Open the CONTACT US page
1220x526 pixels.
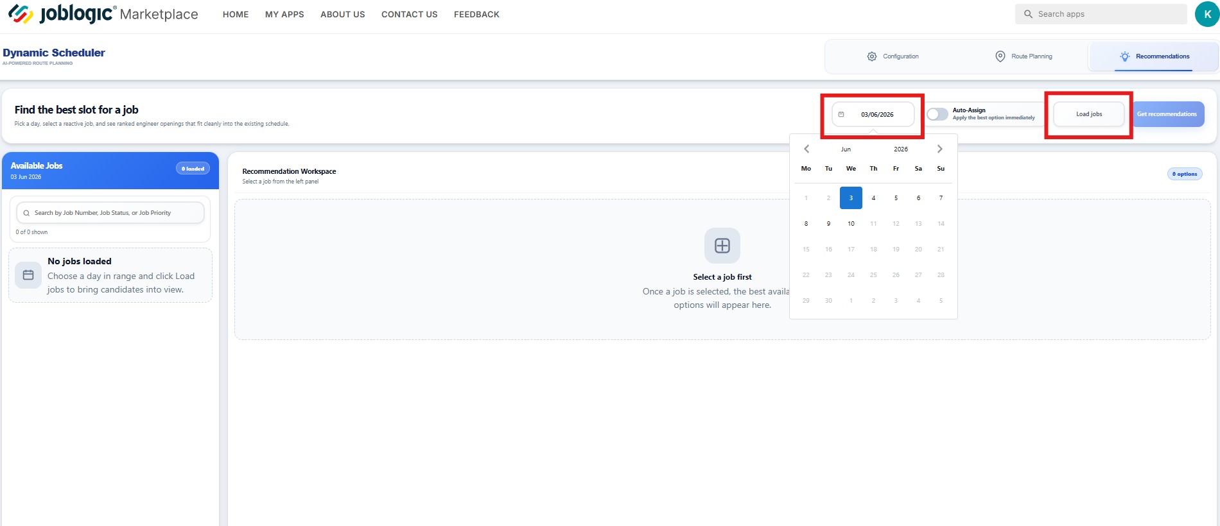point(410,14)
